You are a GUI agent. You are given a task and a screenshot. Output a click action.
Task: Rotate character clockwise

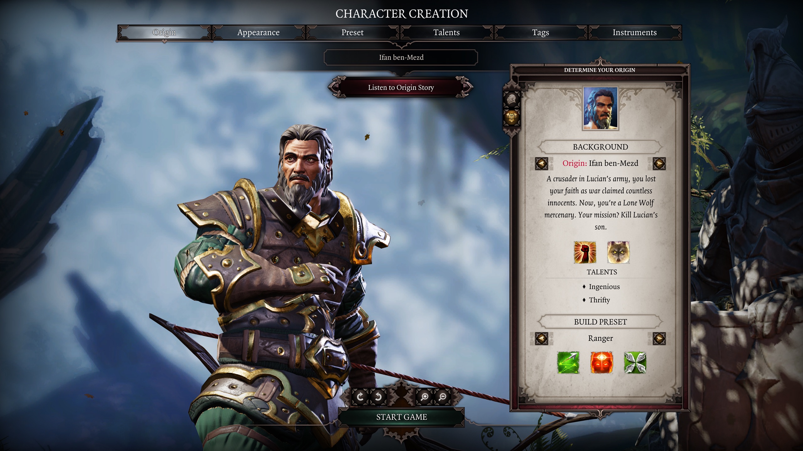point(360,397)
